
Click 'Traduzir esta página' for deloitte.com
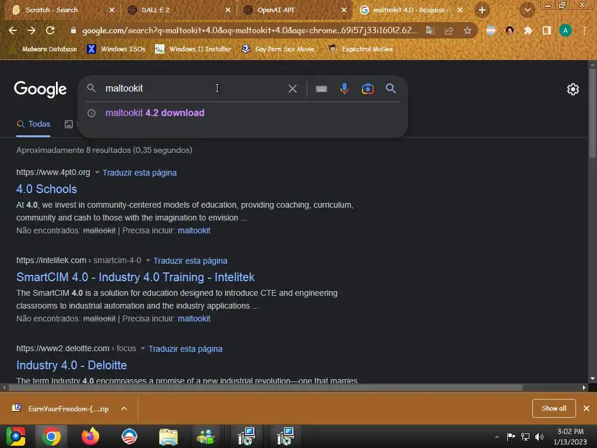(185, 349)
